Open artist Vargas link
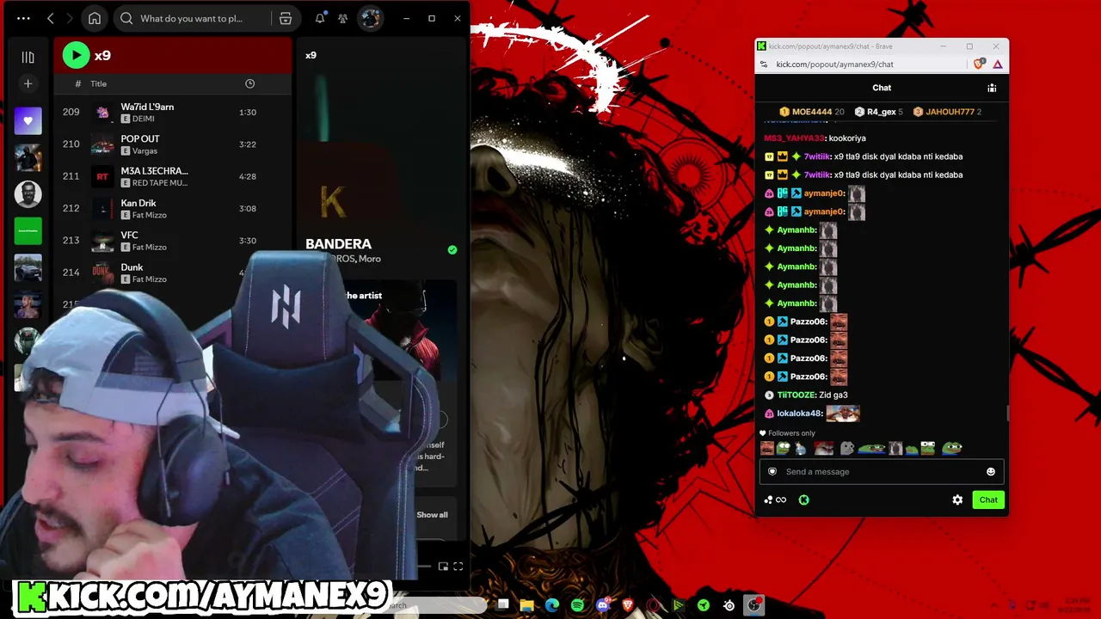The width and height of the screenshot is (1101, 619). point(145,150)
